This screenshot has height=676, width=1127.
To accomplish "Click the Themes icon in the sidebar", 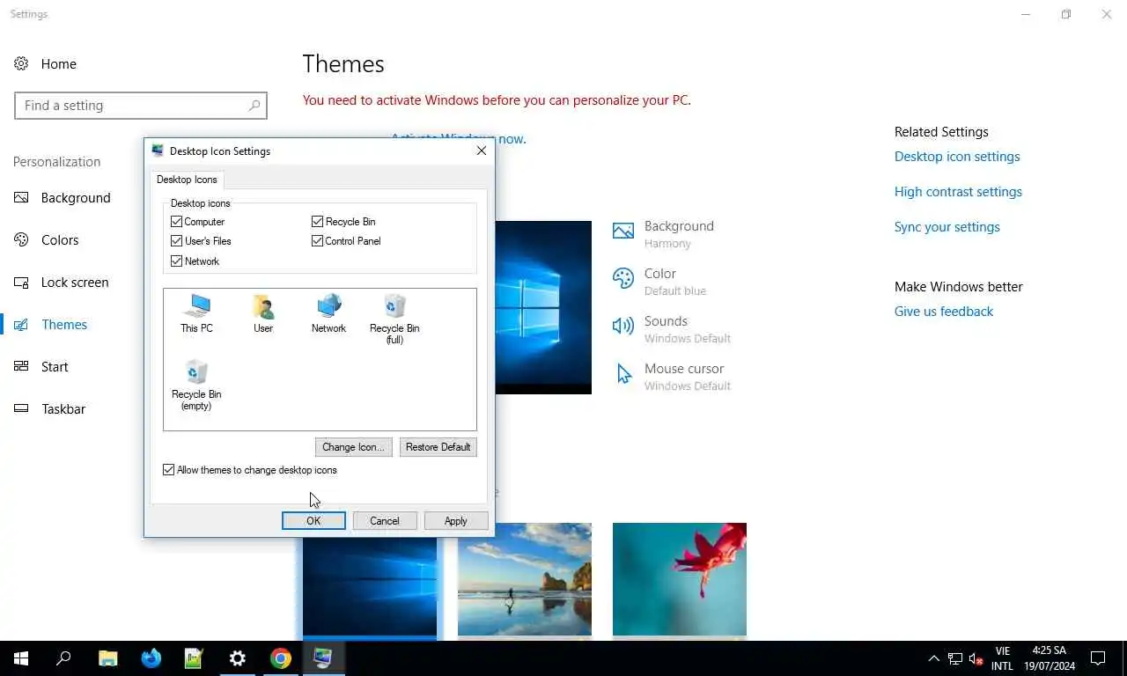I will (22, 324).
